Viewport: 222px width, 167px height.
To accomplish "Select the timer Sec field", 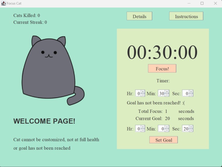I will pos(185,93).
